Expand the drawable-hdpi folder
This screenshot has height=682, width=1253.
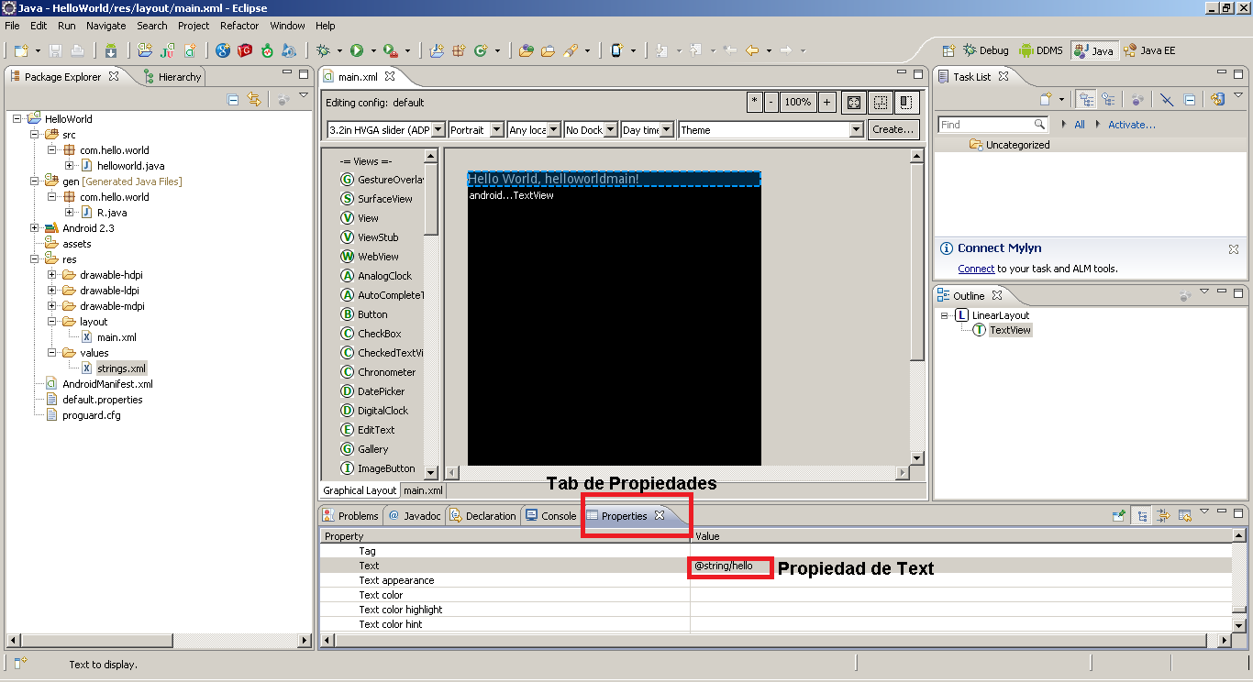click(53, 275)
